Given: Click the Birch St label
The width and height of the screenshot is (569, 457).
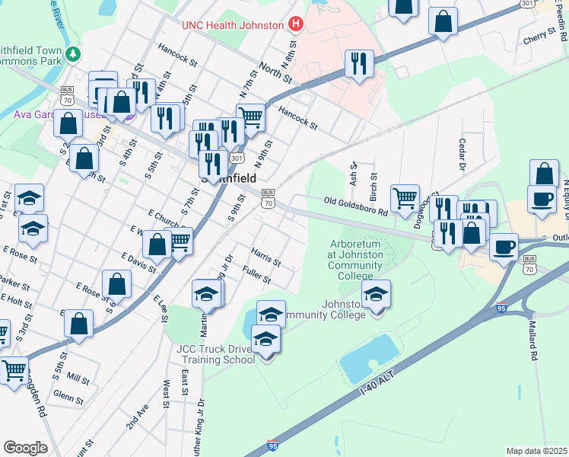Looking at the screenshot, I should (x=374, y=187).
